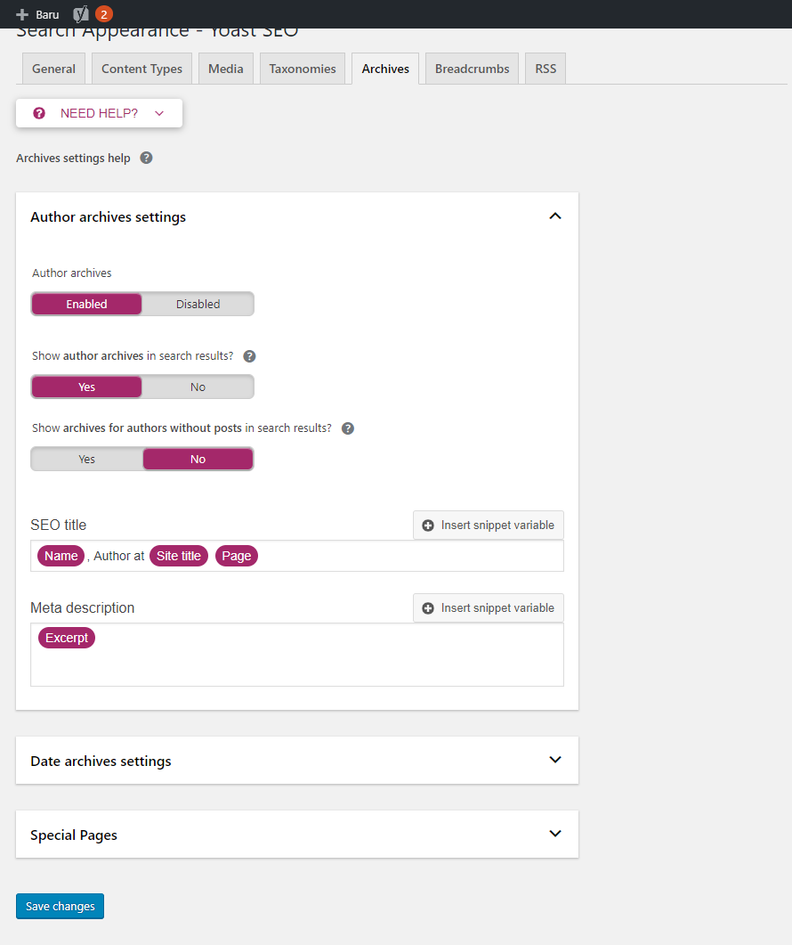Click inside the SEO title field
Image resolution: width=792 pixels, height=945 pixels.
click(297, 556)
